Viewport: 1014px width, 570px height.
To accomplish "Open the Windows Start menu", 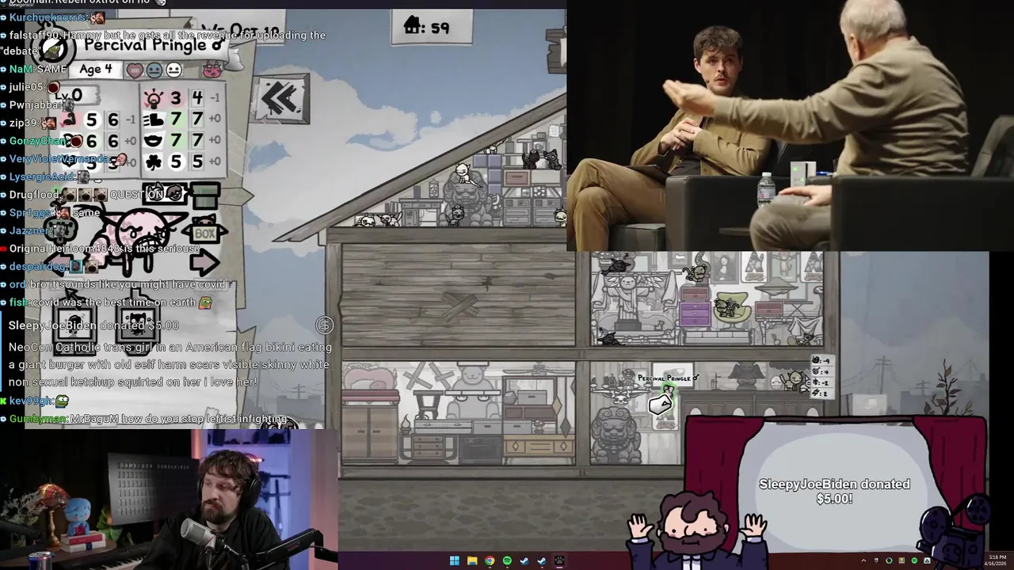I will (x=455, y=560).
